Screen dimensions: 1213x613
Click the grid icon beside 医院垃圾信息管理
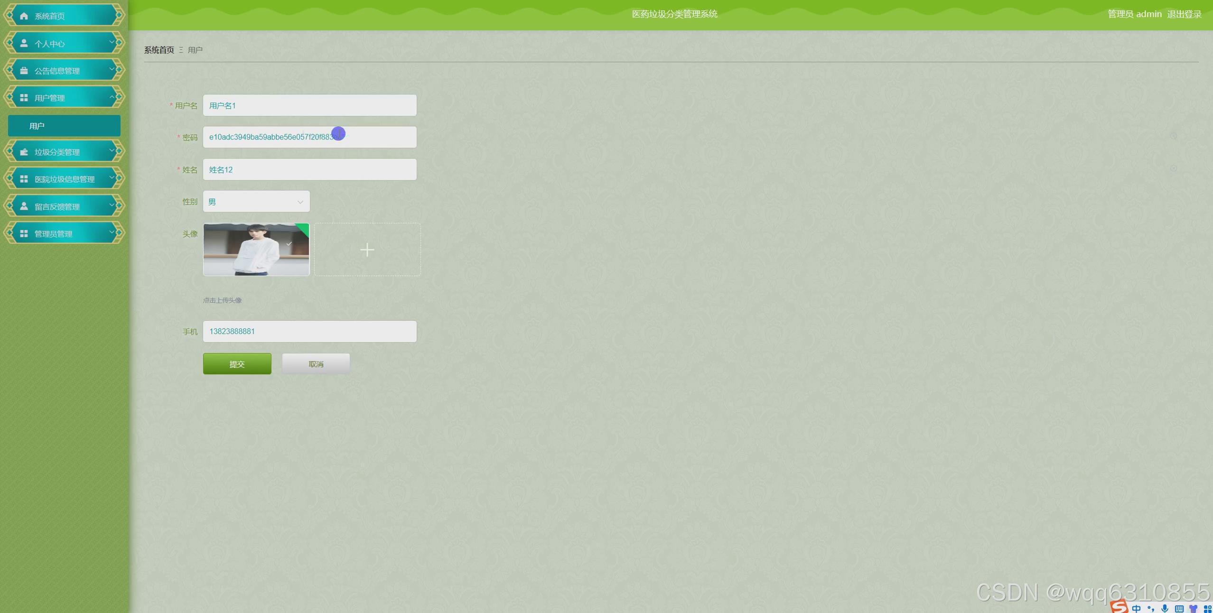[x=24, y=179]
